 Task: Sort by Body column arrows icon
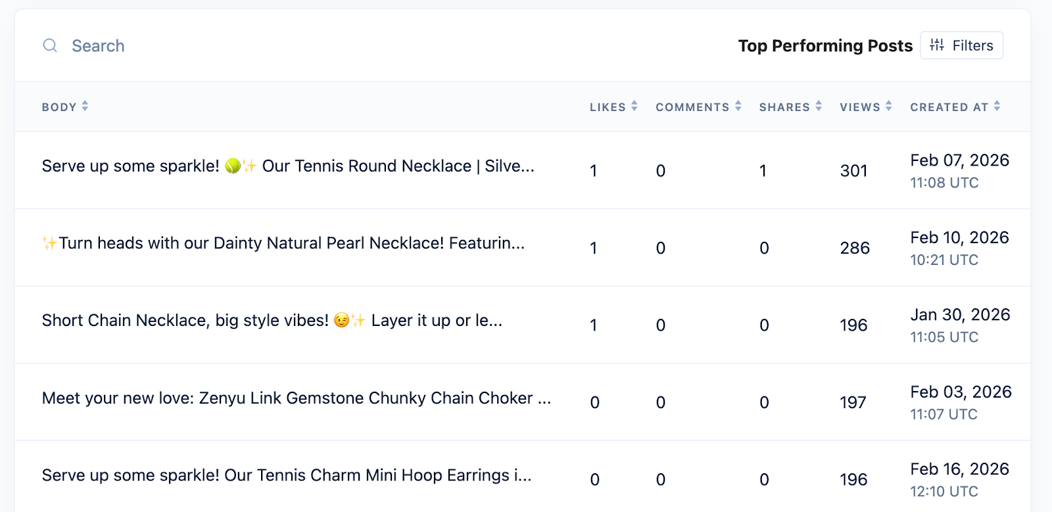85,106
